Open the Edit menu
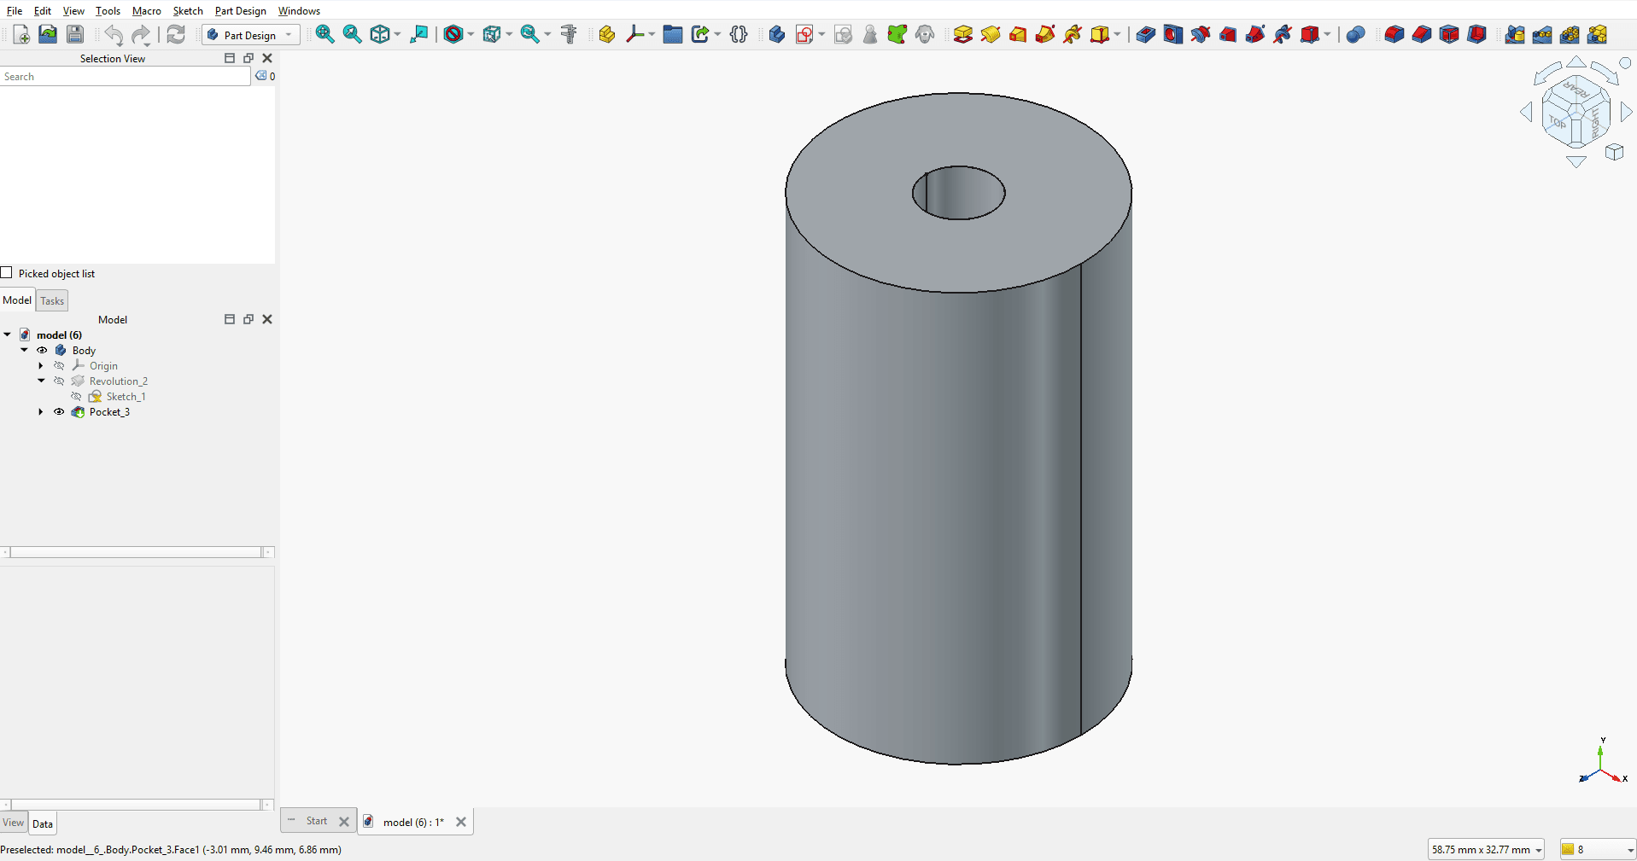 point(43,10)
